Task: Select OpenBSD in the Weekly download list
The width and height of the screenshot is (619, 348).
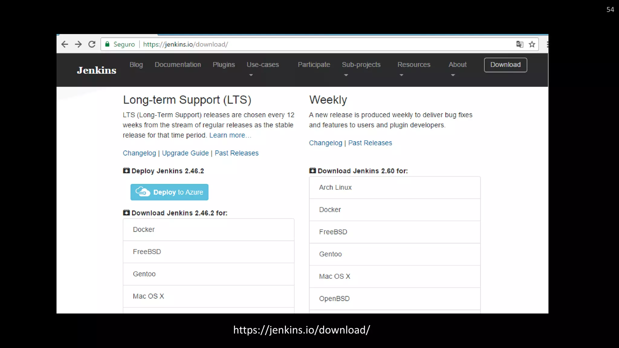Action: pos(395,299)
